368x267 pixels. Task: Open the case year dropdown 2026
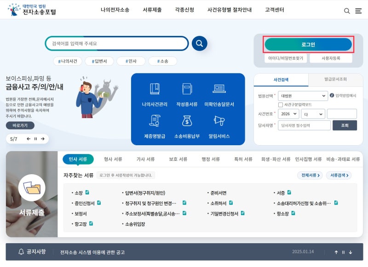tap(288, 114)
